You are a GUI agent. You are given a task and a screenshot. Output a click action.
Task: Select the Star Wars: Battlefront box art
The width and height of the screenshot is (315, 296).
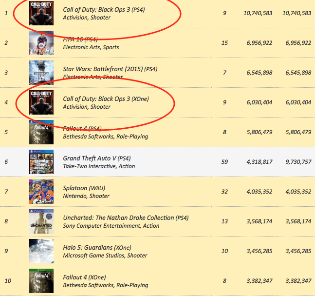tap(41, 73)
